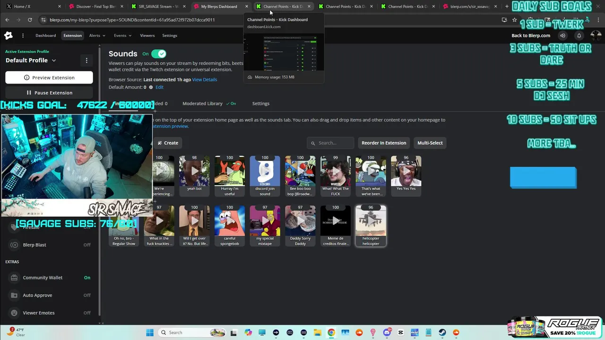This screenshot has width=605, height=340.
Task: Play the 'helicopter helicopter' sound
Action: pos(371,221)
